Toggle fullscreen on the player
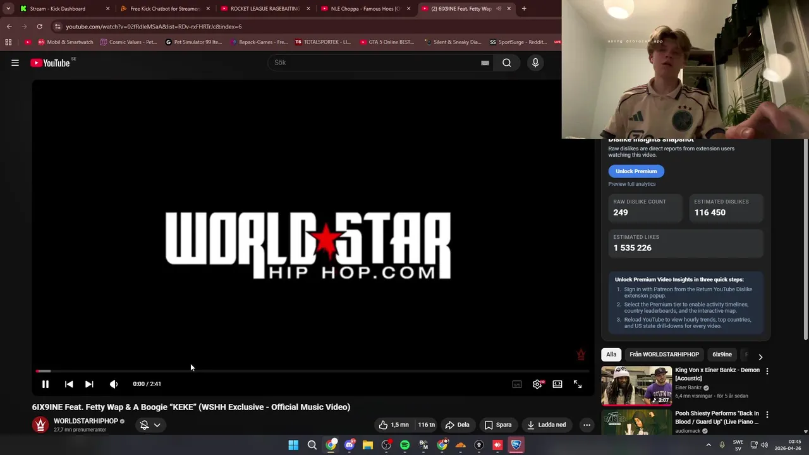Screen dimensions: 809x455 coord(578,384)
